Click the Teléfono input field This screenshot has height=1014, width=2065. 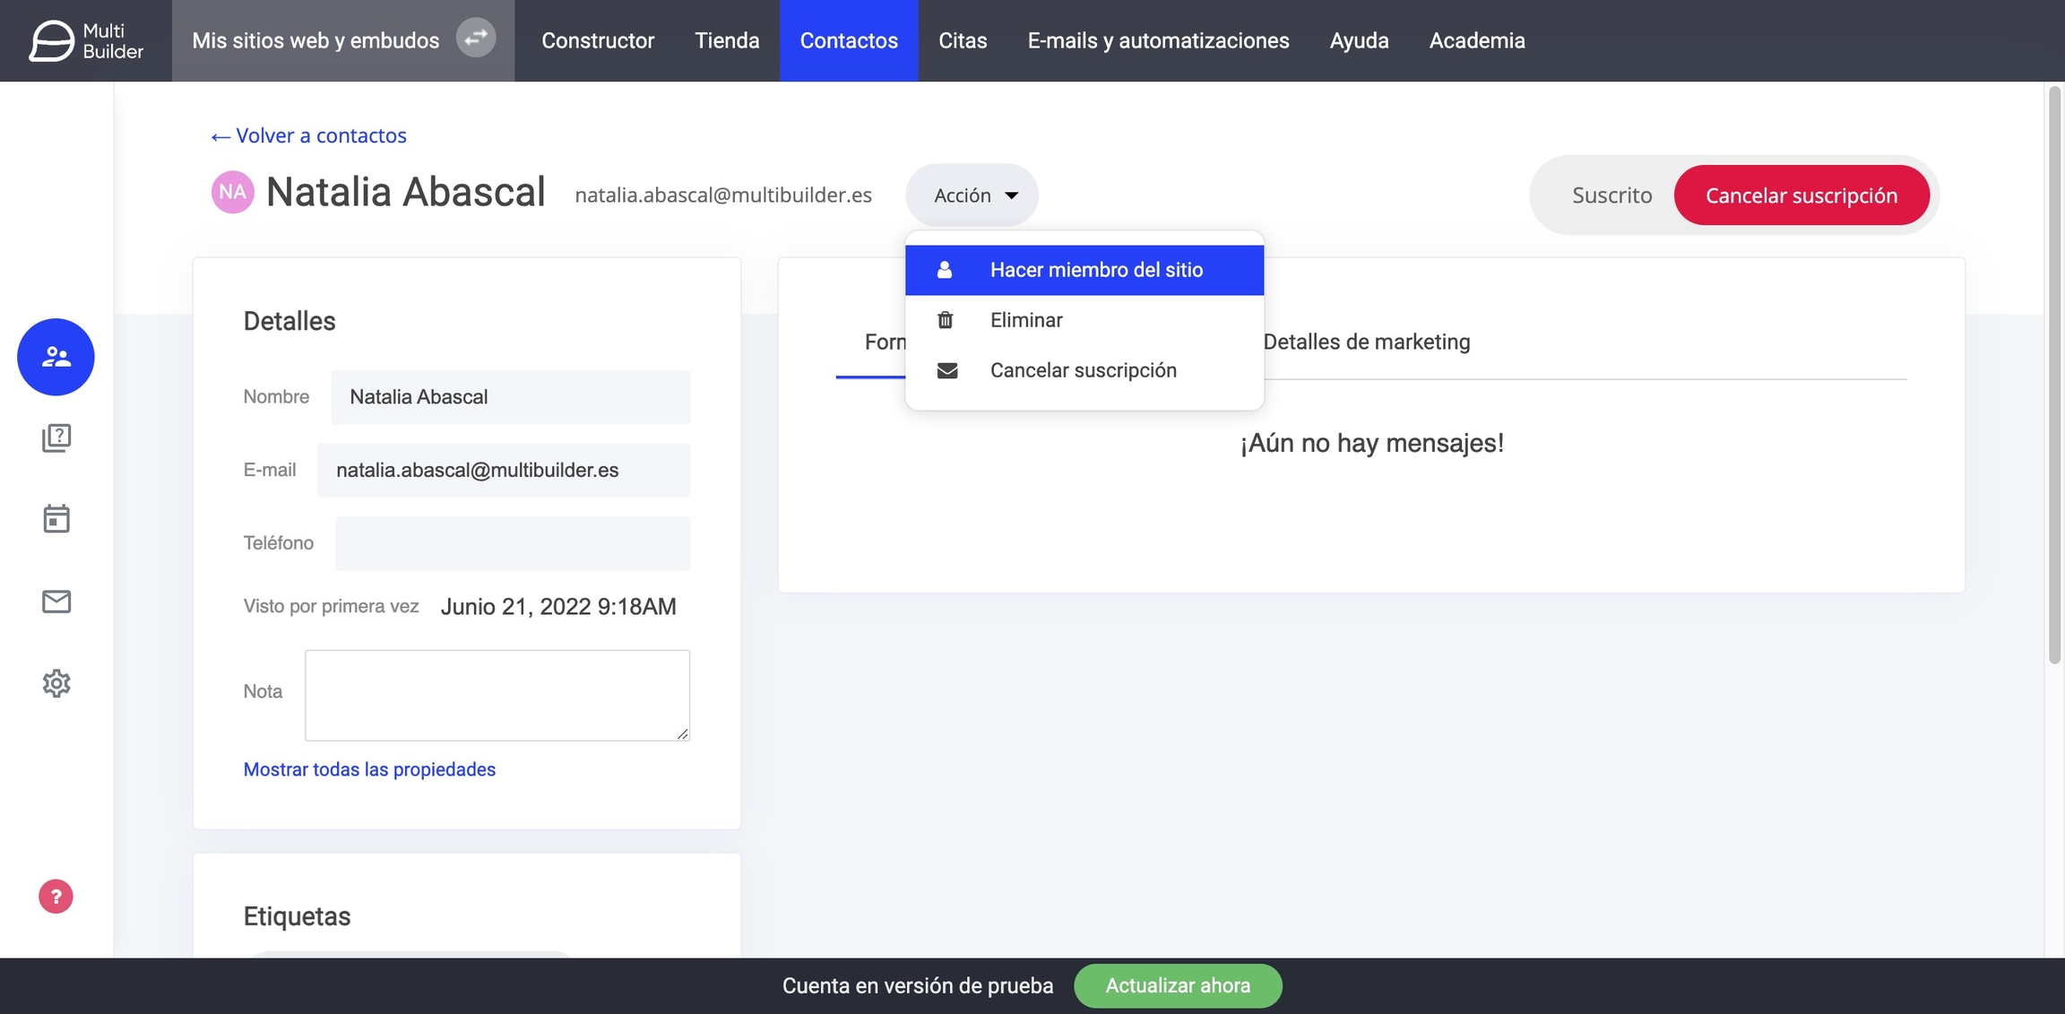(513, 543)
